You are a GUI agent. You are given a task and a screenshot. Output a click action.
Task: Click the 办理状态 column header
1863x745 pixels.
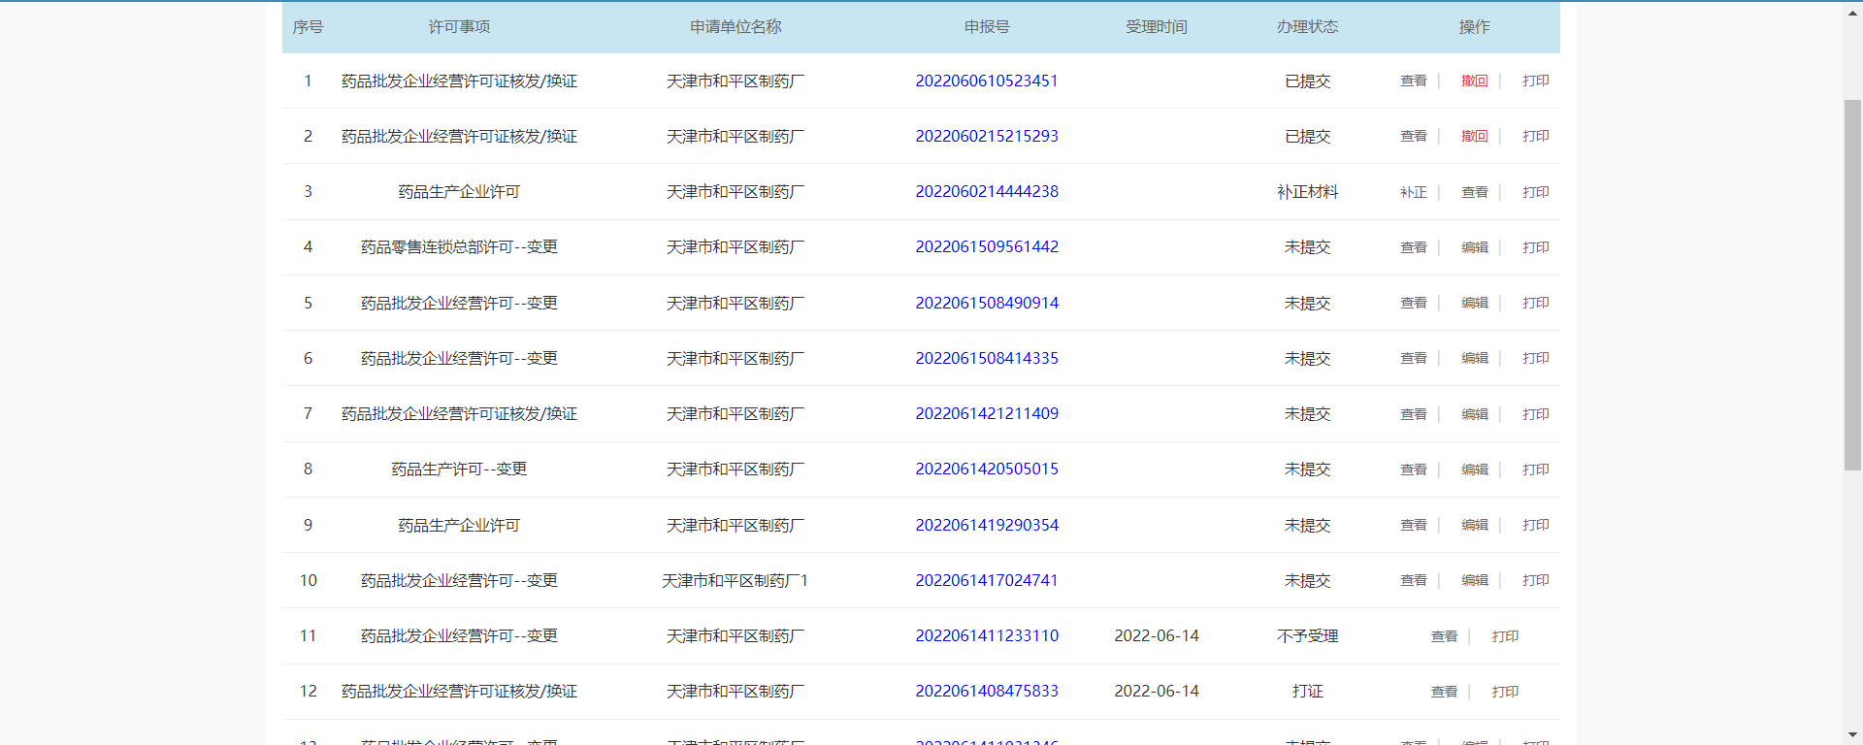click(x=1307, y=27)
